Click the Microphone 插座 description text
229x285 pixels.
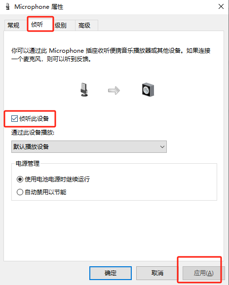pos(111,55)
